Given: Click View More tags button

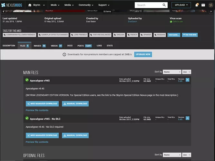Looking at the screenshot, I should coord(174,35).
